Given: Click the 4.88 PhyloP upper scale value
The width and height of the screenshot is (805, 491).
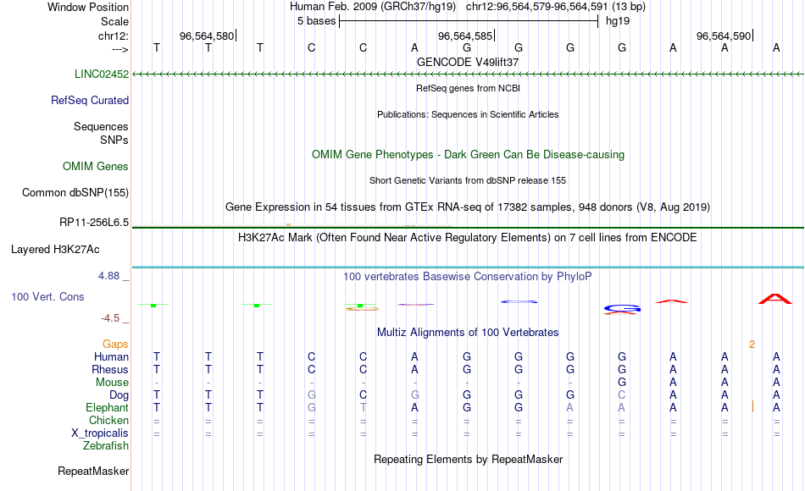Looking at the screenshot, I should click(x=108, y=276).
